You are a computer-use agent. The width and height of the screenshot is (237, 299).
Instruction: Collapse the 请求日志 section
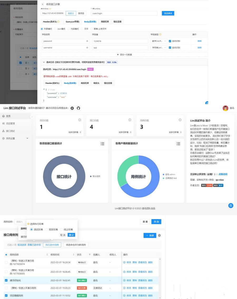[x=44, y=62]
